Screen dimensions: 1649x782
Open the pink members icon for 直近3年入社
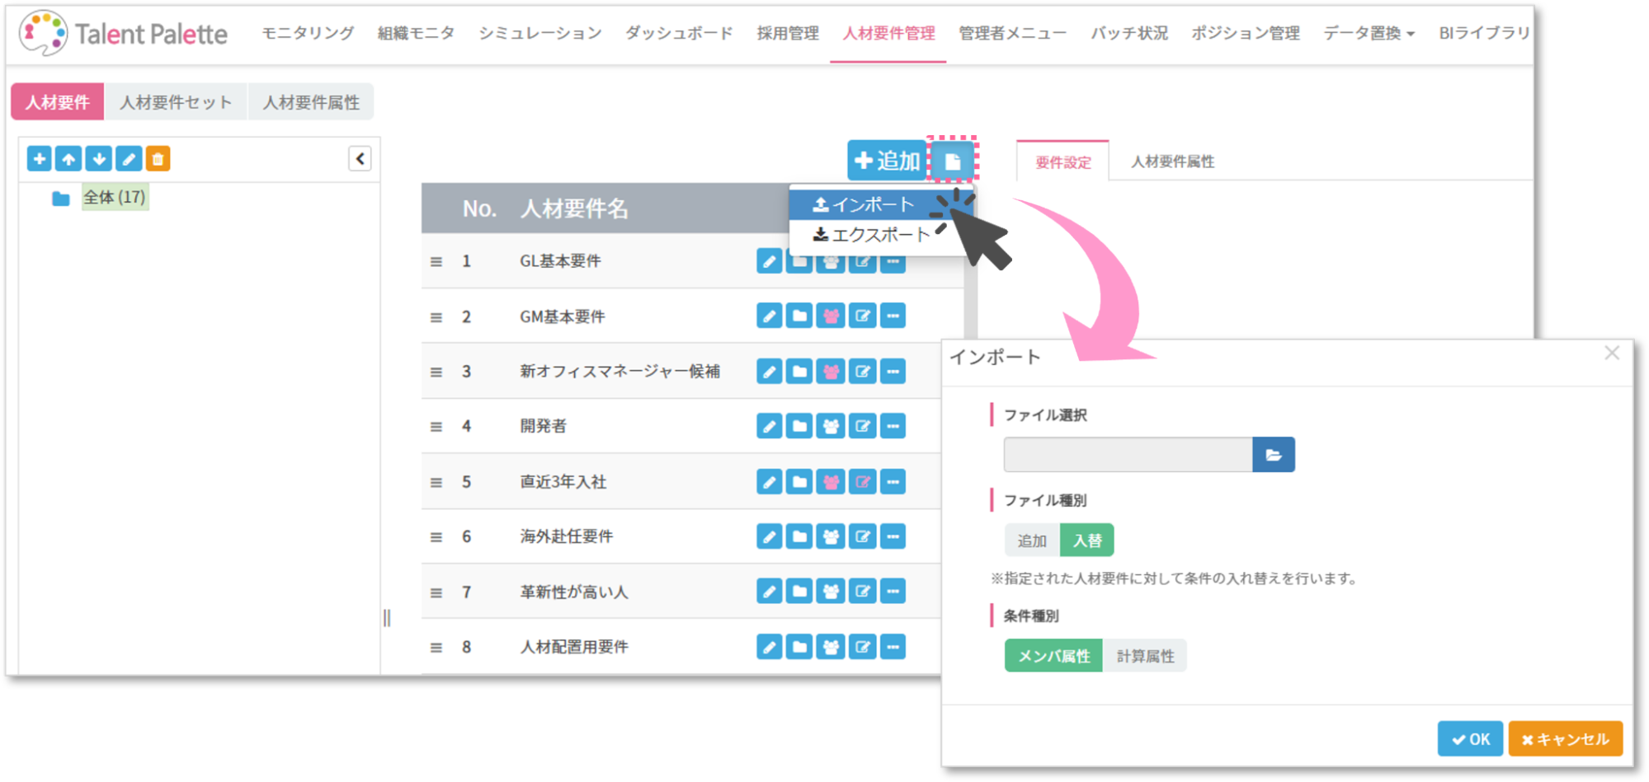pyautogui.click(x=831, y=481)
